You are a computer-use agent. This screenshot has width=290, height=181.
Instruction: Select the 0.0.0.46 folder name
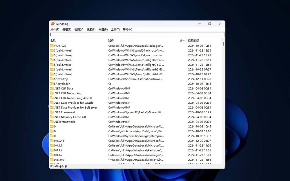click(59, 141)
